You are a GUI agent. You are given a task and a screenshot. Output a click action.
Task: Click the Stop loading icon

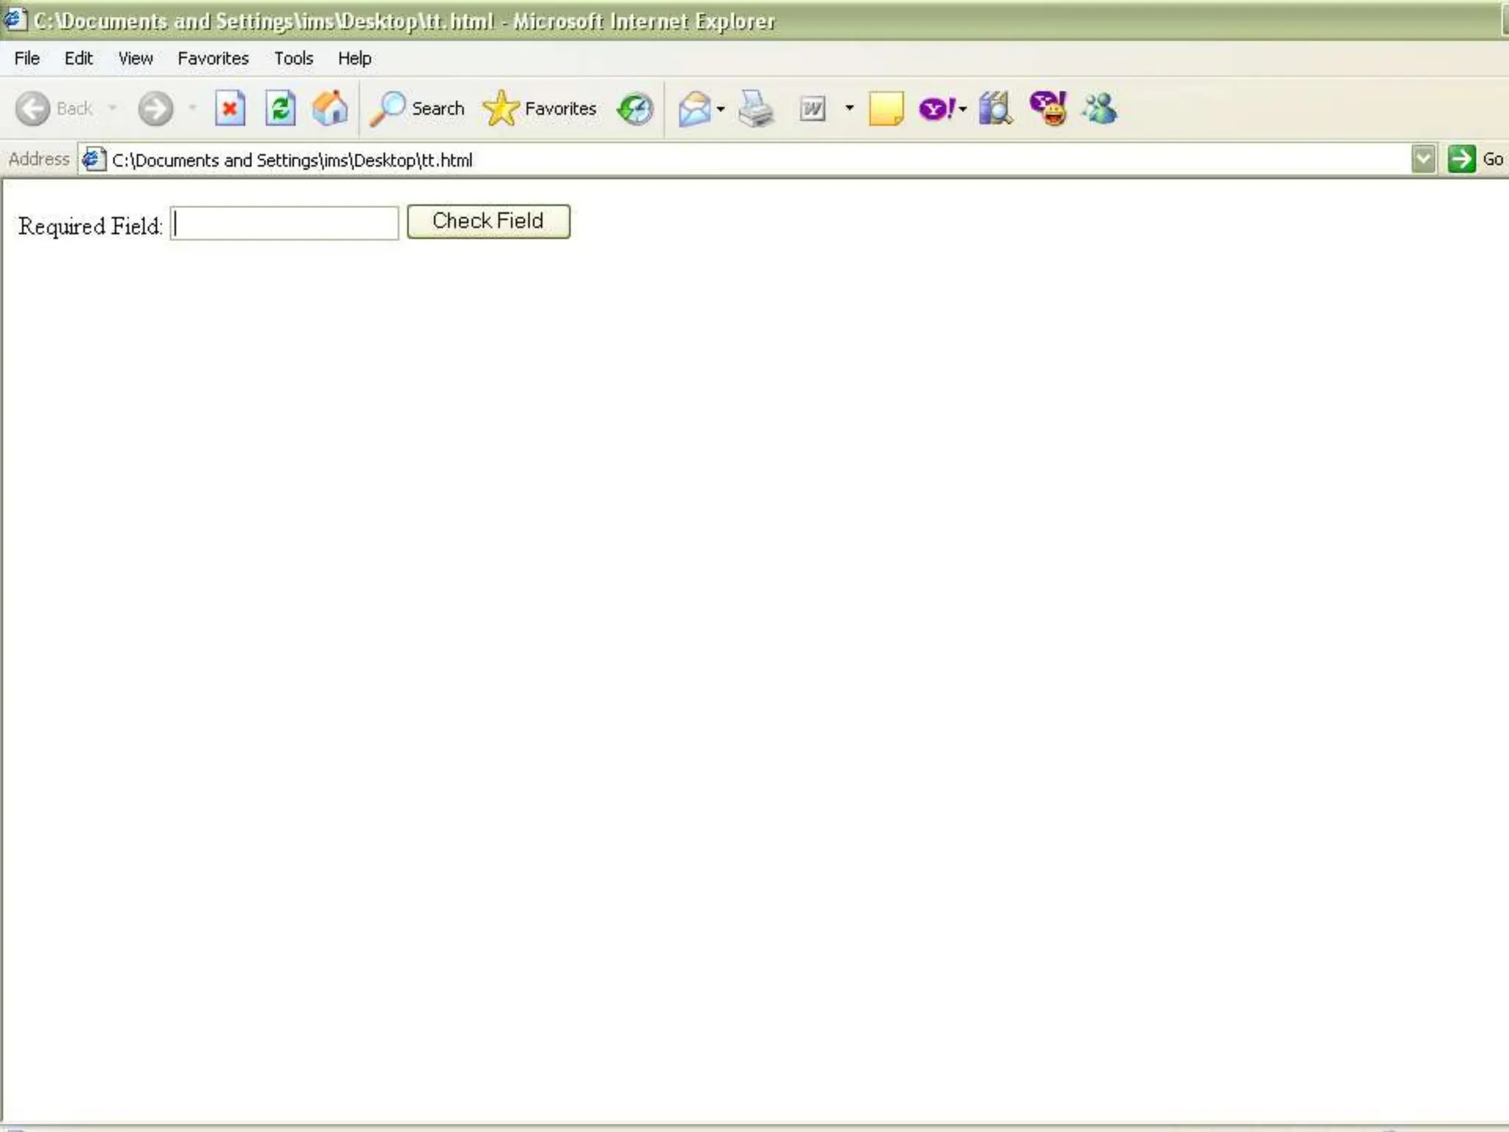click(x=230, y=109)
